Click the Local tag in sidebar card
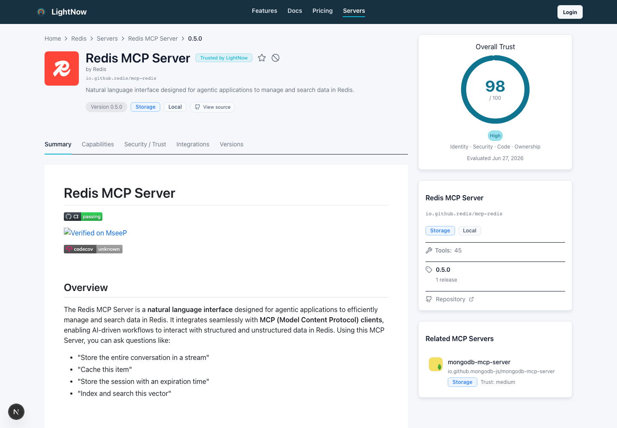Image resolution: width=617 pixels, height=428 pixels. [470, 231]
